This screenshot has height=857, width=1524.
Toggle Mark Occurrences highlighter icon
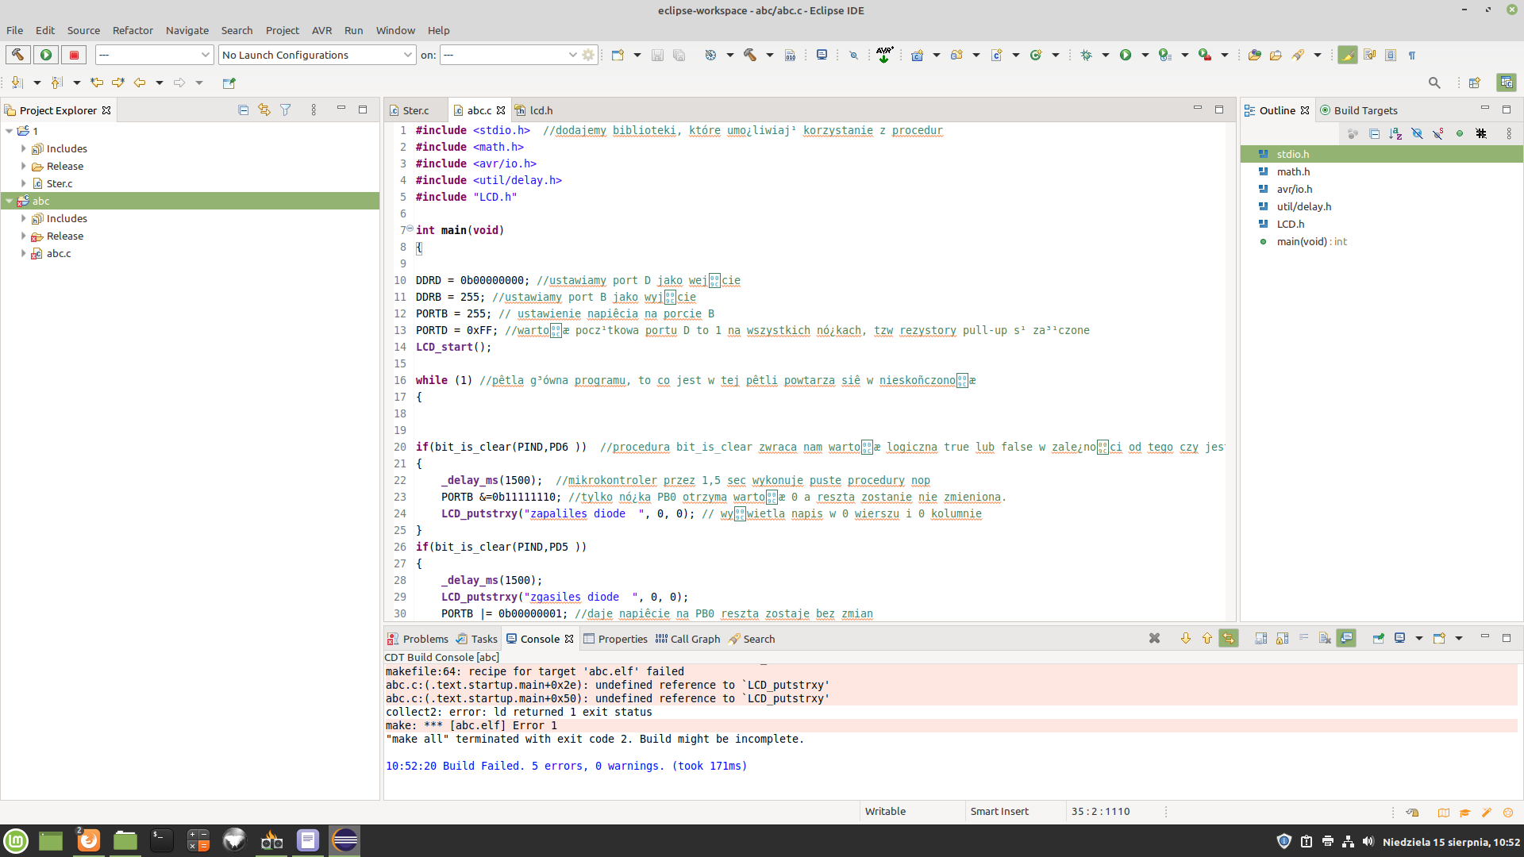(x=1347, y=55)
